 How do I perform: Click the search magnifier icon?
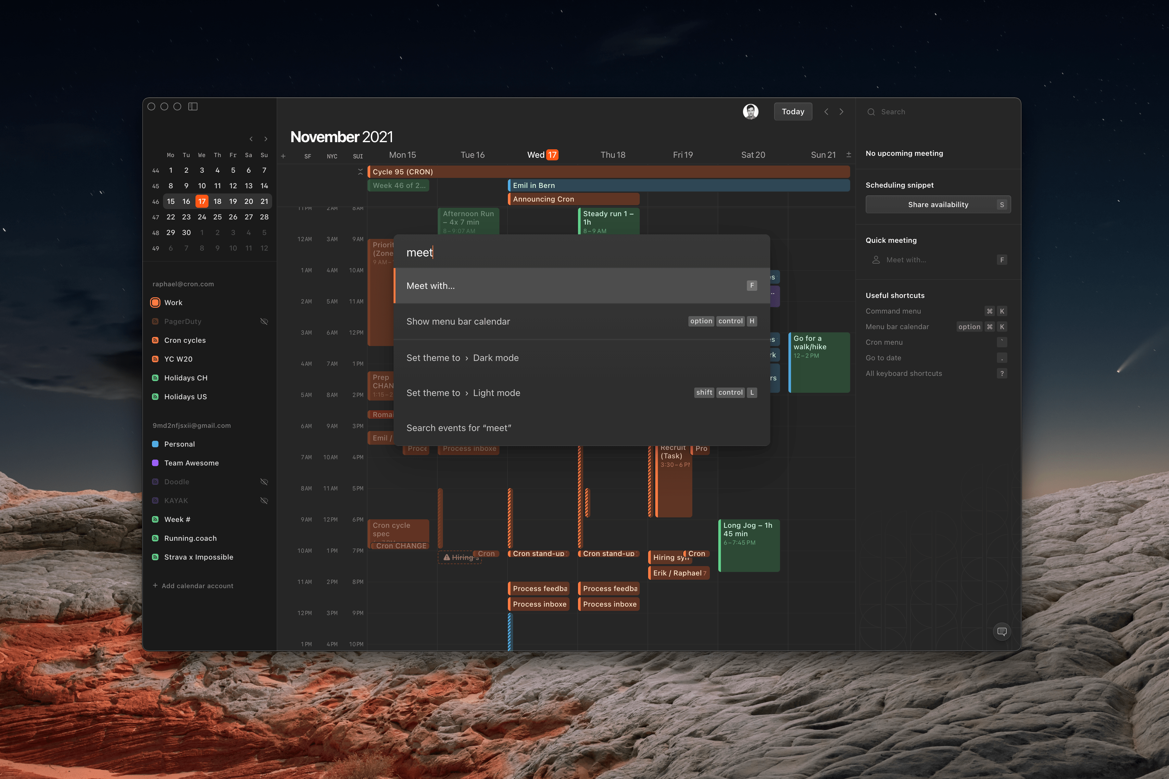point(871,112)
